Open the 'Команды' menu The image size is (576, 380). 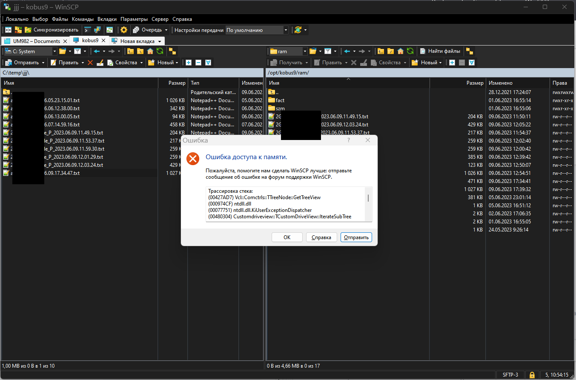[x=83, y=19]
